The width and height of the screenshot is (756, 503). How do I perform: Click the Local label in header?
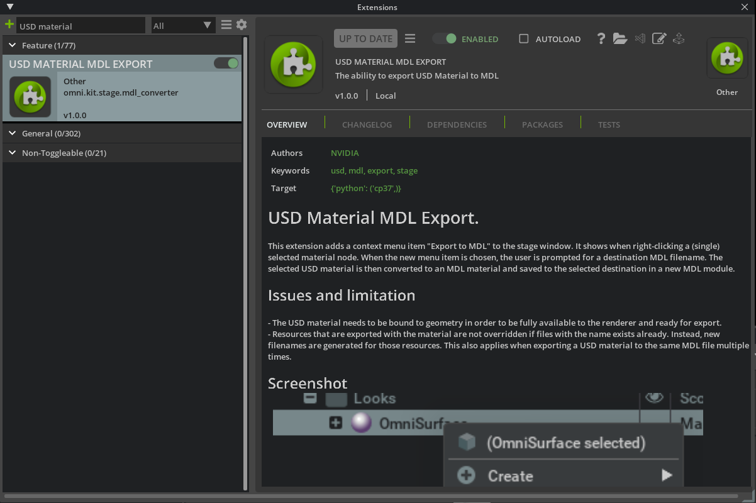tap(386, 96)
